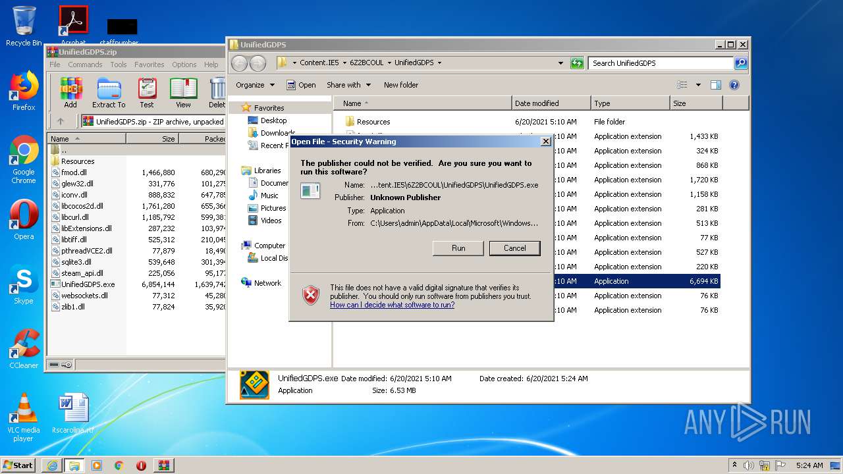Image resolution: width=843 pixels, height=474 pixels.
Task: Open 'How can I decide what software to run?' link
Action: click(x=392, y=305)
